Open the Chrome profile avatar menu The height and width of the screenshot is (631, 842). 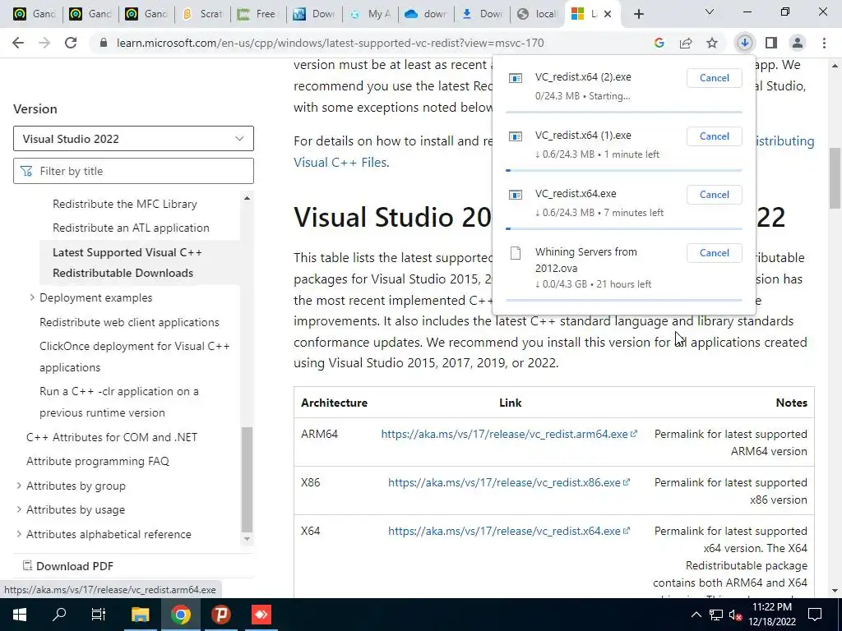point(798,43)
